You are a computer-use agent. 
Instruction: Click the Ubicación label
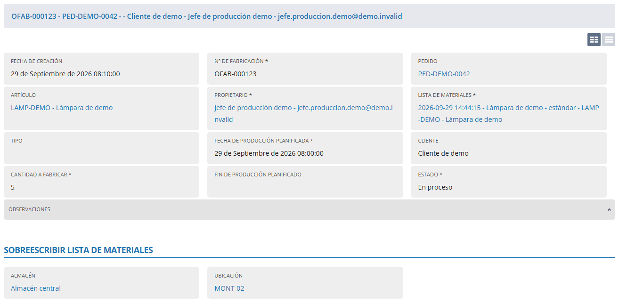click(228, 276)
